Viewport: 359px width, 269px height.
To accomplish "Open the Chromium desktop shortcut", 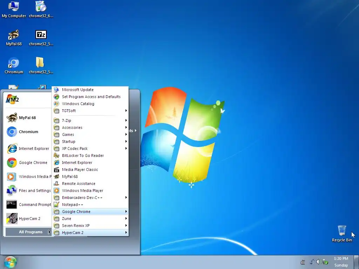I will coord(14,65).
